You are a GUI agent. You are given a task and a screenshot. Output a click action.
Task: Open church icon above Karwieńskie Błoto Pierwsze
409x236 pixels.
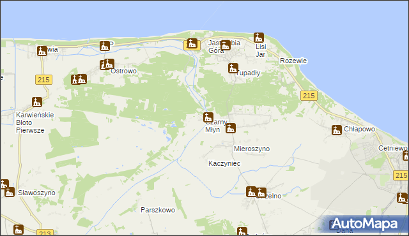(x=37, y=102)
